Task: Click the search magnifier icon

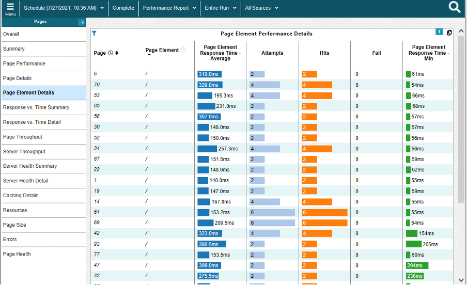Action: pos(455,7)
